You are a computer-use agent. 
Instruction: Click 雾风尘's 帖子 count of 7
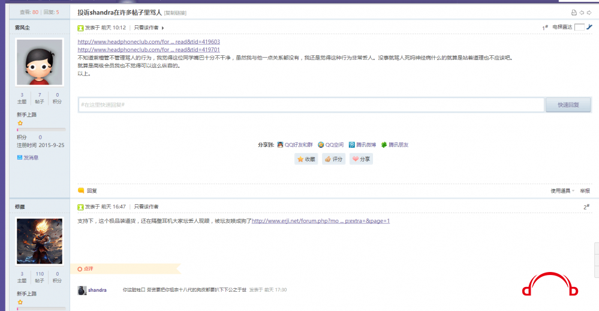pyautogui.click(x=40, y=95)
